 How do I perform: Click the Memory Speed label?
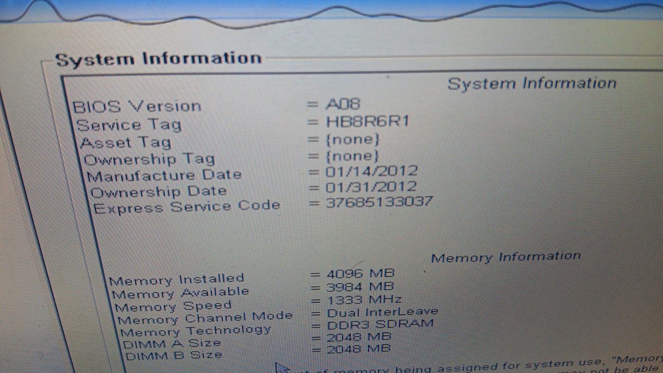[173, 307]
